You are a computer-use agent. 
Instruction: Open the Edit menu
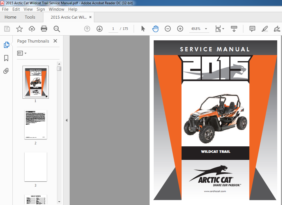click(16, 9)
